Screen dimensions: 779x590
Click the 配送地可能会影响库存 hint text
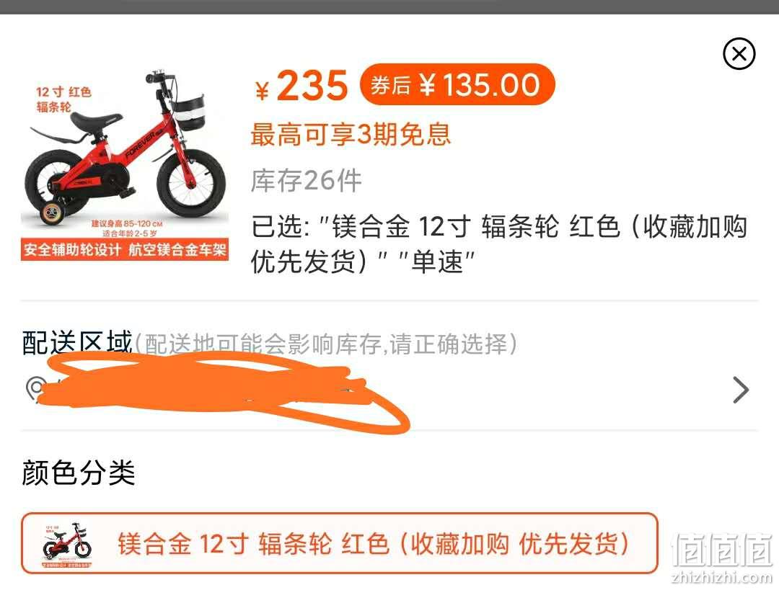tap(326, 344)
